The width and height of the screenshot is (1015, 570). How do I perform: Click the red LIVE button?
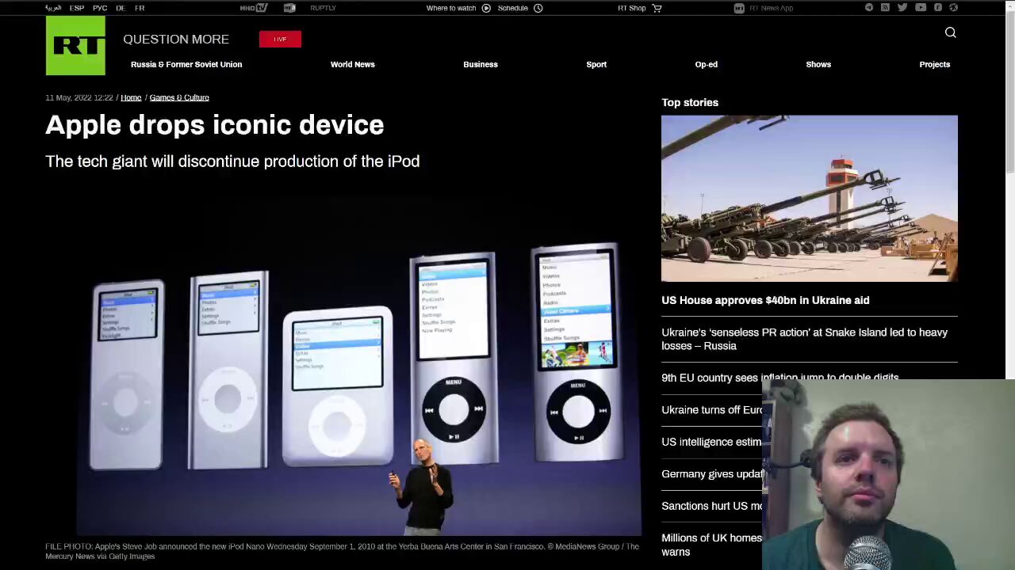[x=280, y=39]
